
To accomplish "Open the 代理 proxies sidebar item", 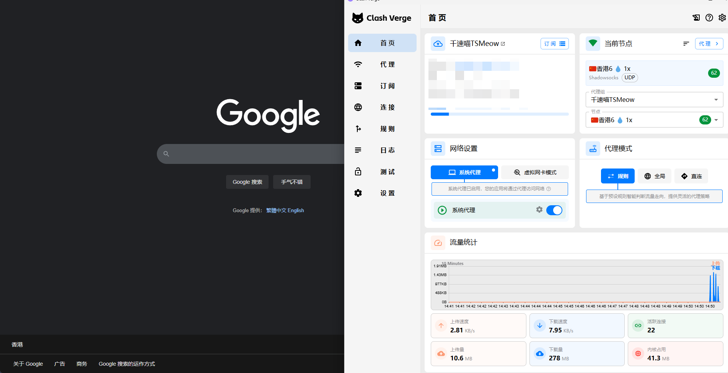I will [x=382, y=64].
